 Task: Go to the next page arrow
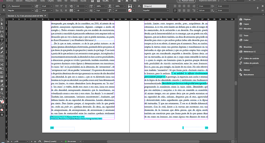32,141
